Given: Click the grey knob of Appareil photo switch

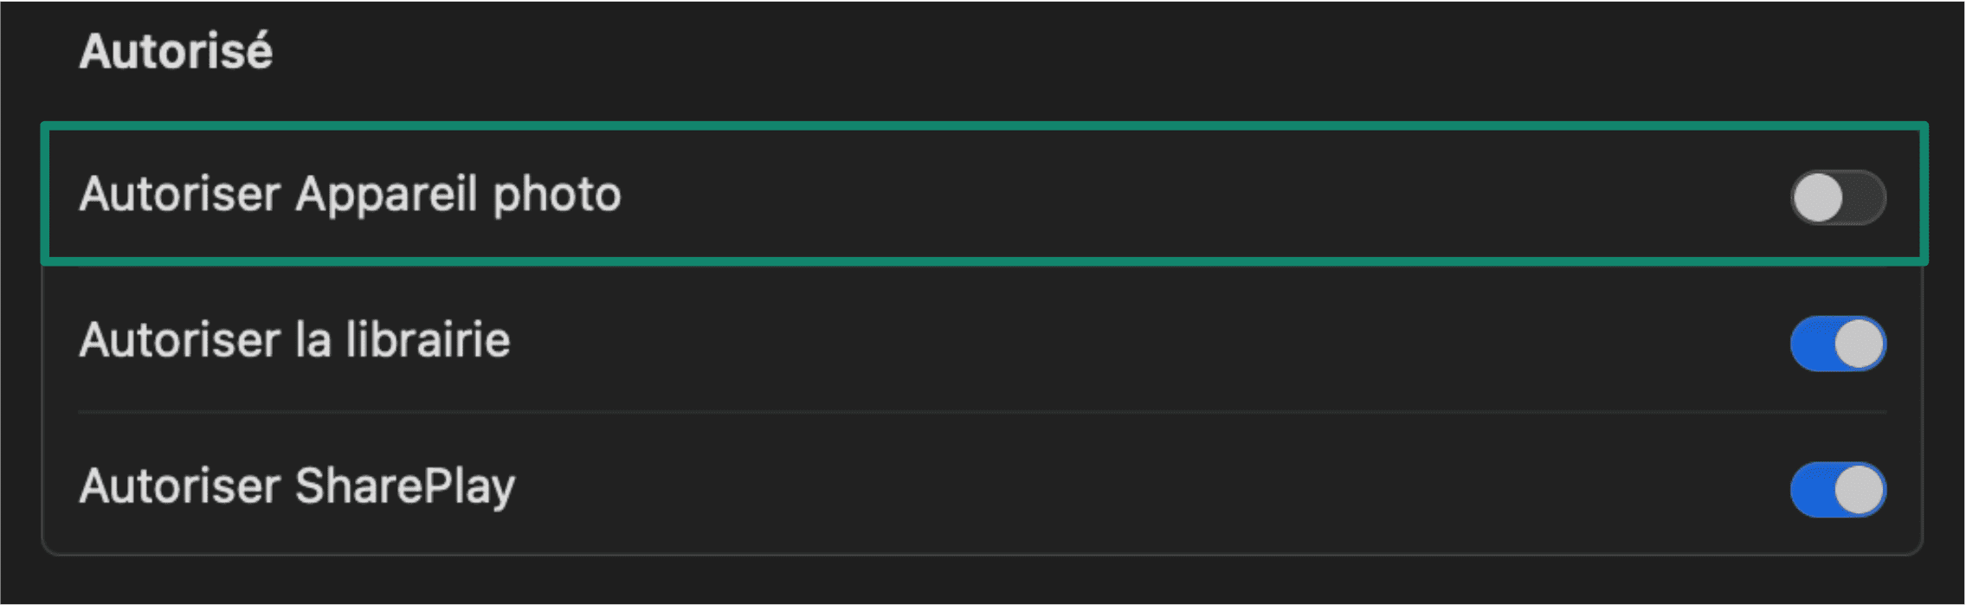Looking at the screenshot, I should tap(1817, 197).
